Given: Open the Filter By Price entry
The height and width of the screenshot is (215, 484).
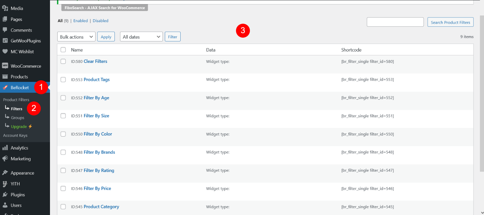Looking at the screenshot, I should click(x=97, y=188).
